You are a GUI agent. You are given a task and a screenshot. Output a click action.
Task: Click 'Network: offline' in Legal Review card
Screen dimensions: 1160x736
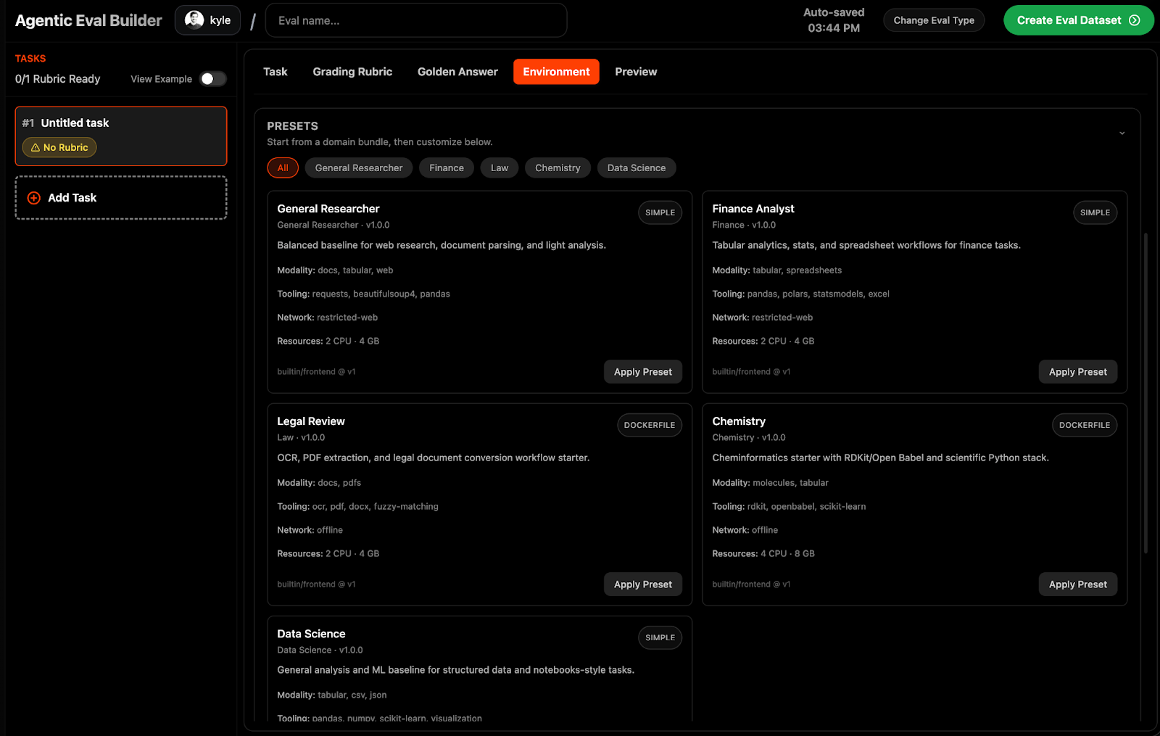pos(310,531)
